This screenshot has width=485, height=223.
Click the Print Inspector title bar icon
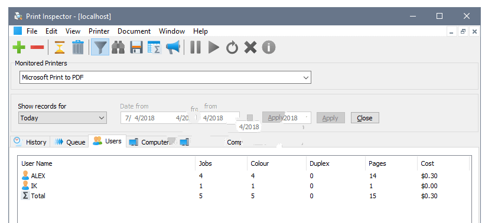tap(18, 16)
